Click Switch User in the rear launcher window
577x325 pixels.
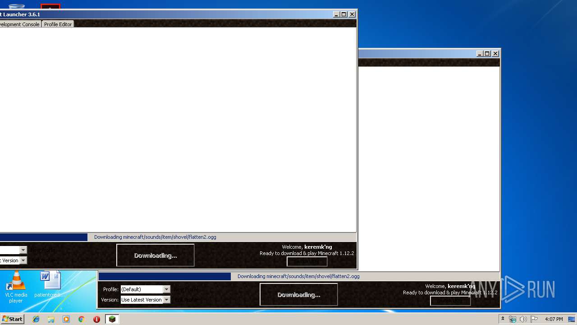450,301
